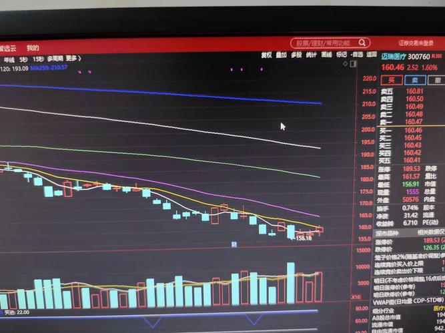Click the tallest cyan volume bar
This screenshot has width=445, height=333.
(x=291, y=282)
